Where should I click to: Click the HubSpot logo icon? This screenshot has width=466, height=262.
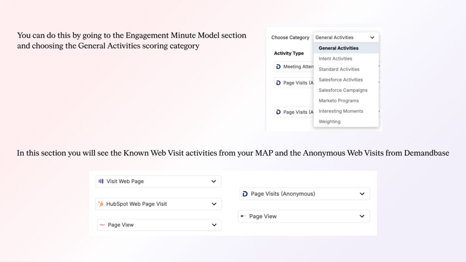[x=101, y=204]
